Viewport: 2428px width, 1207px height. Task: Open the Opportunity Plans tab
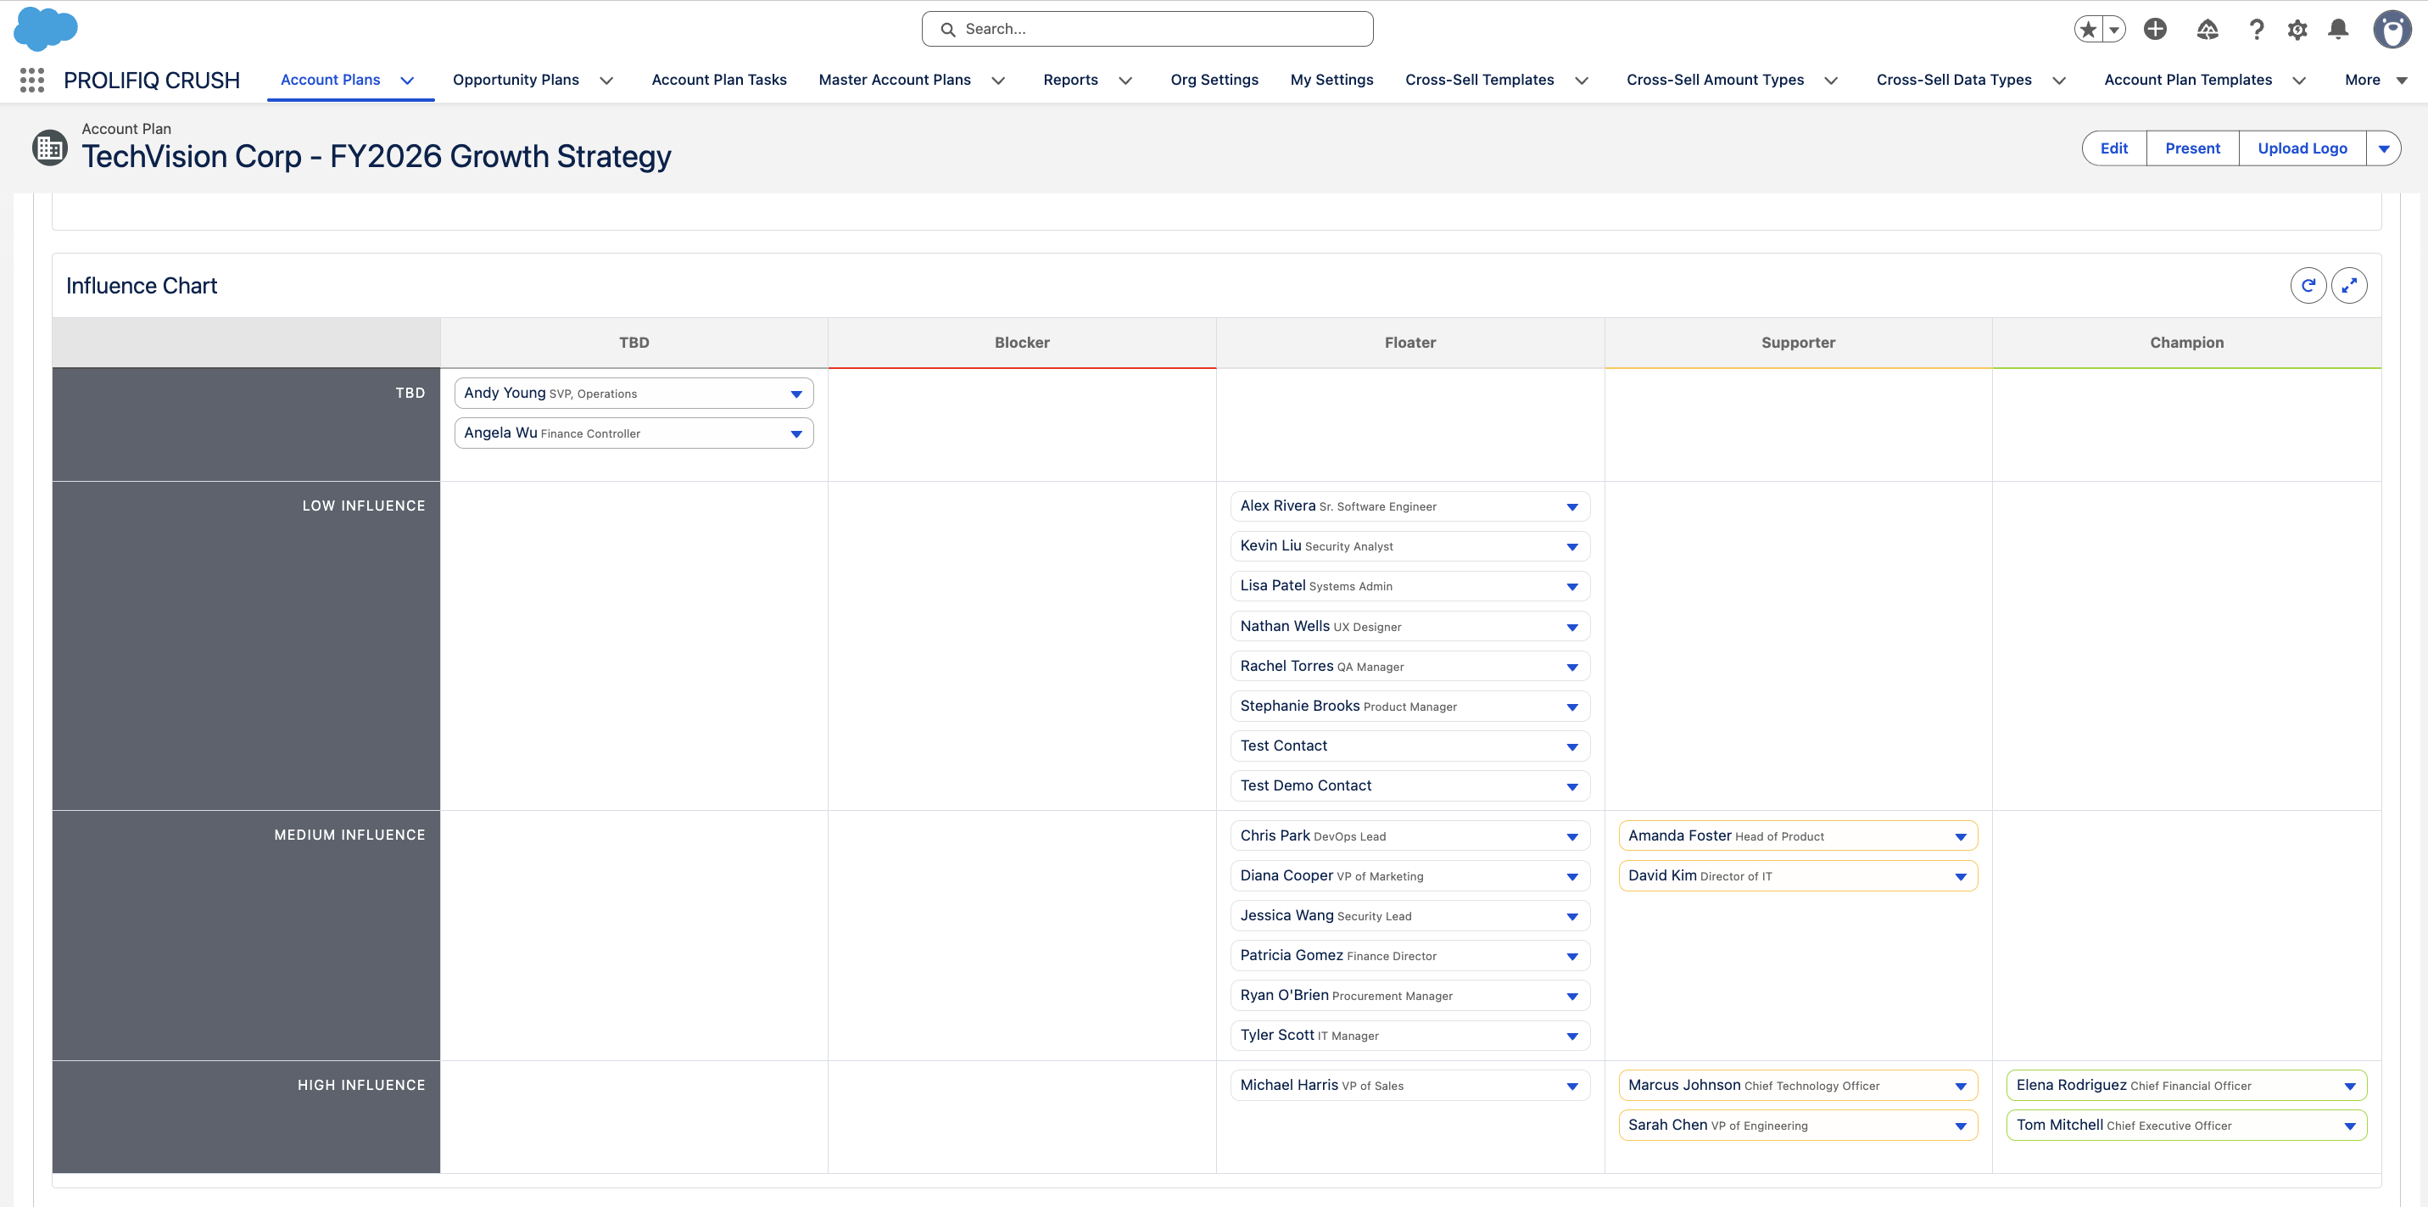[516, 80]
